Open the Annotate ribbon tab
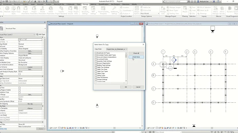238x133 pixels. (40, 4)
